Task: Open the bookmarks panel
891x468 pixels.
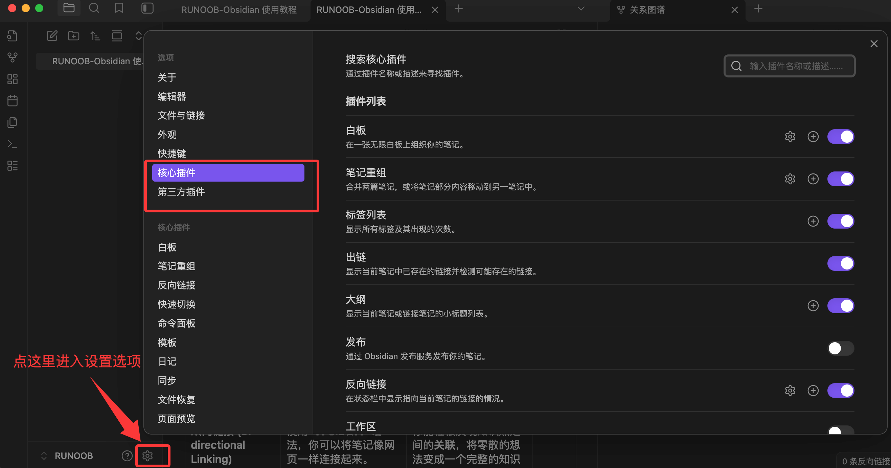Action: [x=119, y=8]
